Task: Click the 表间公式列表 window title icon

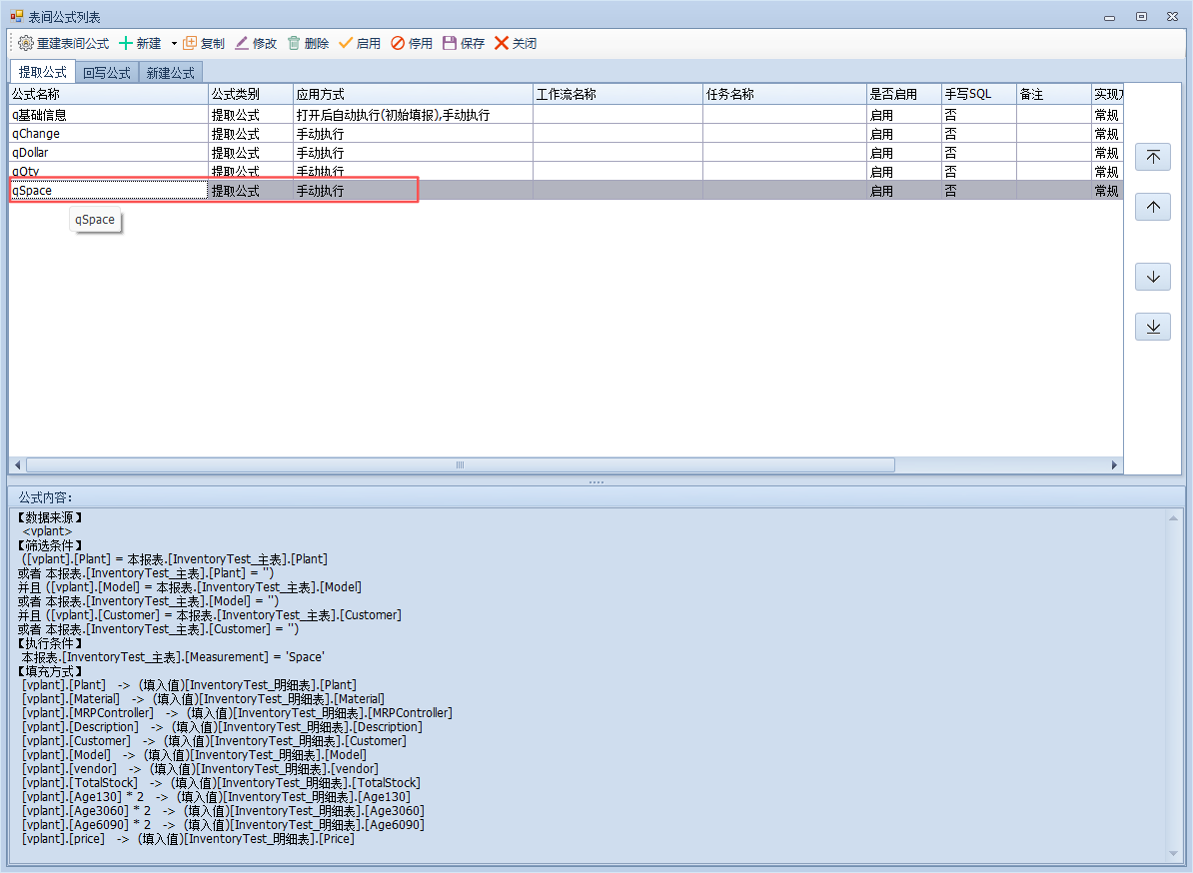Action: pyautogui.click(x=17, y=16)
